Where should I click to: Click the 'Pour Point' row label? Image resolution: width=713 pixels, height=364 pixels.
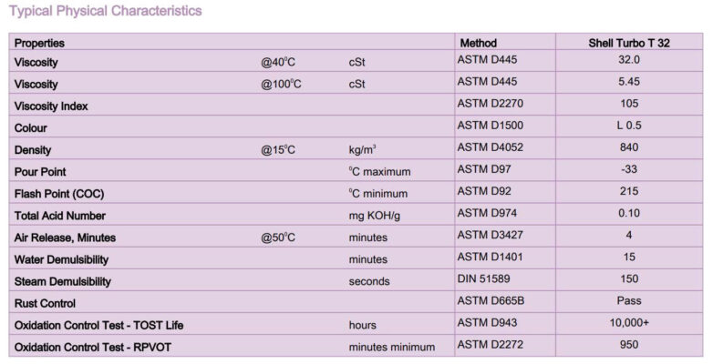[40, 172]
